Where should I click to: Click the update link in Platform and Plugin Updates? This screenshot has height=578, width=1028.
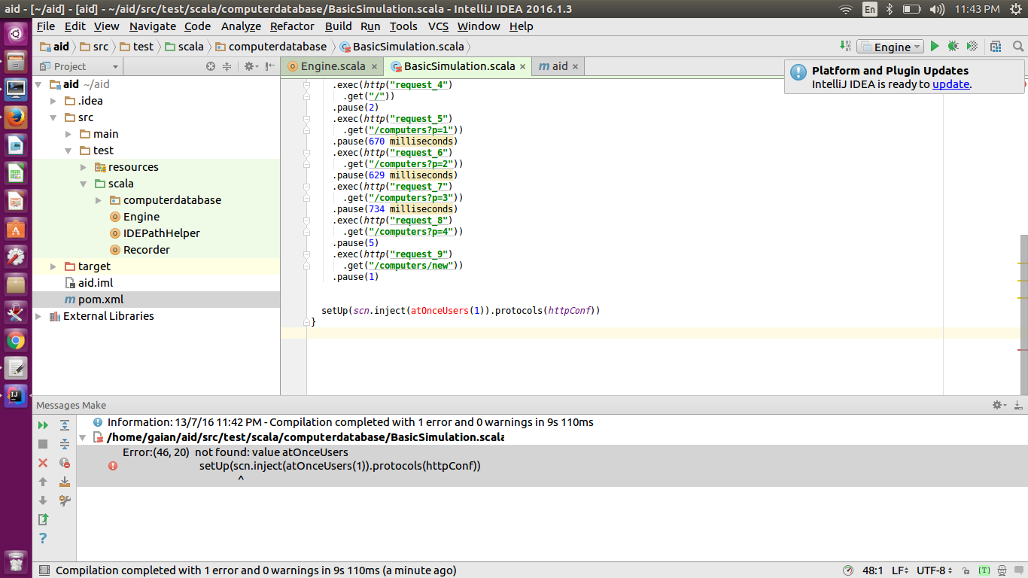[x=950, y=84]
